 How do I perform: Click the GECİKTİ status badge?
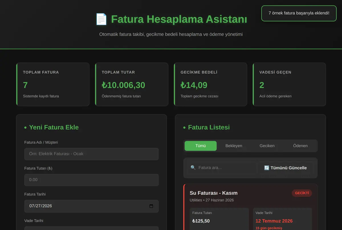[x=302, y=193]
